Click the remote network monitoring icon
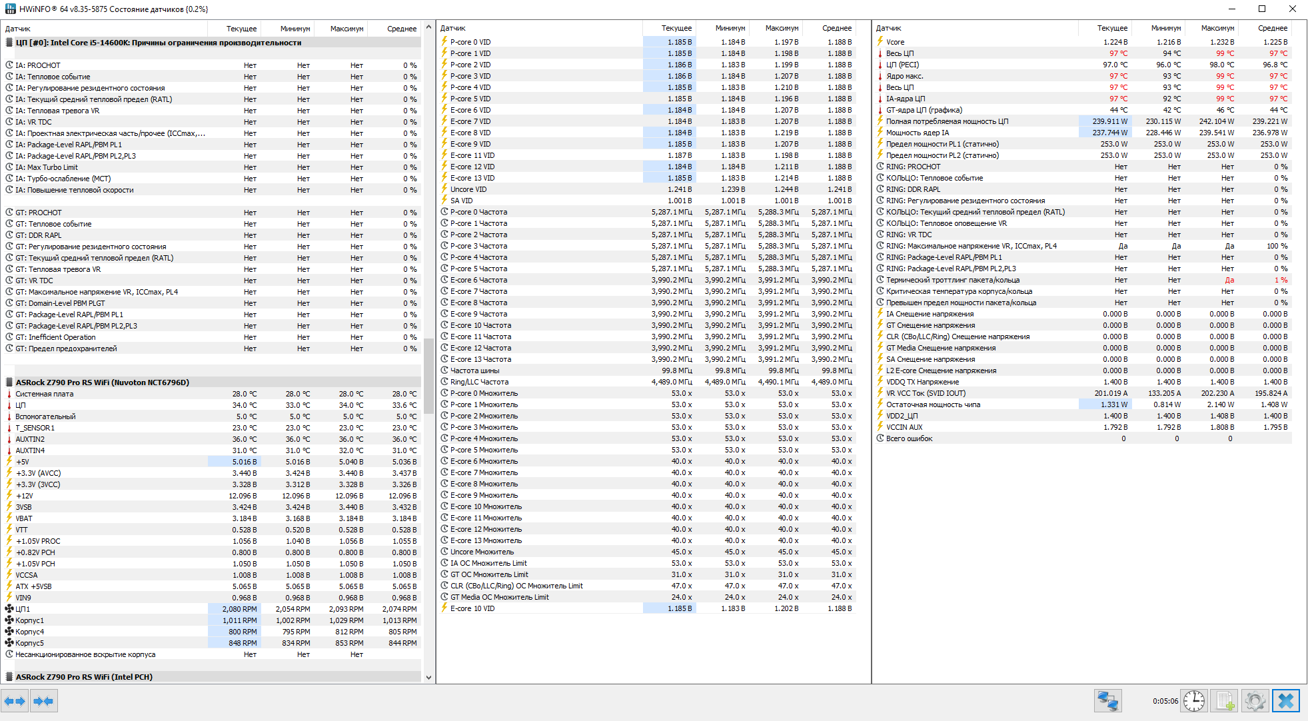This screenshot has width=1308, height=721. point(1107,701)
